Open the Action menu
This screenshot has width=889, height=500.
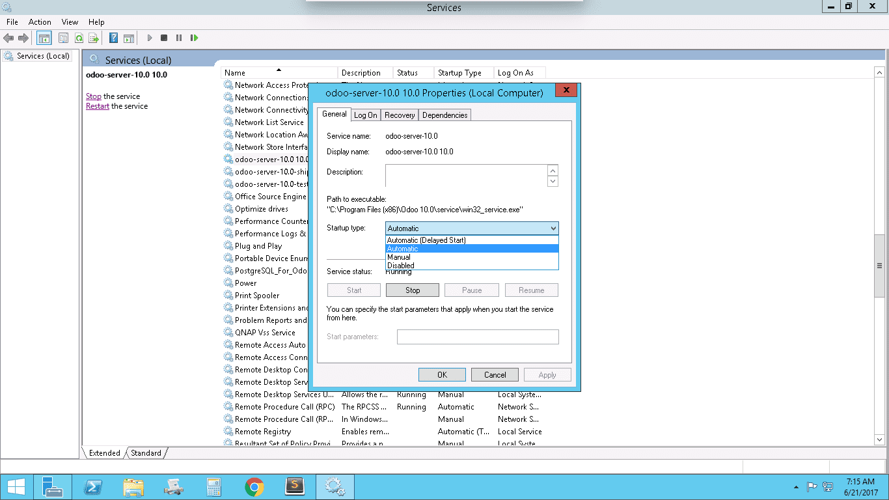(x=40, y=22)
